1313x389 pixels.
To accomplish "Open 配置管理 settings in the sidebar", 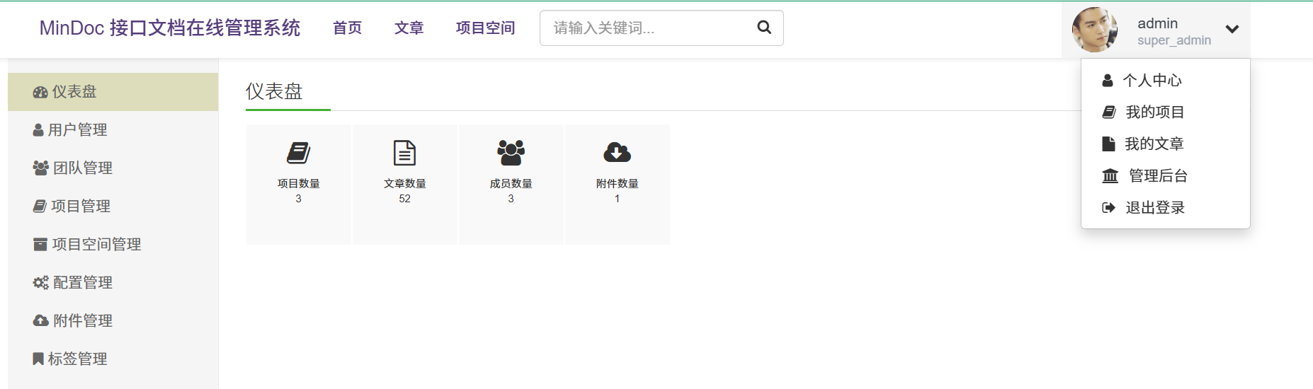I will click(82, 283).
